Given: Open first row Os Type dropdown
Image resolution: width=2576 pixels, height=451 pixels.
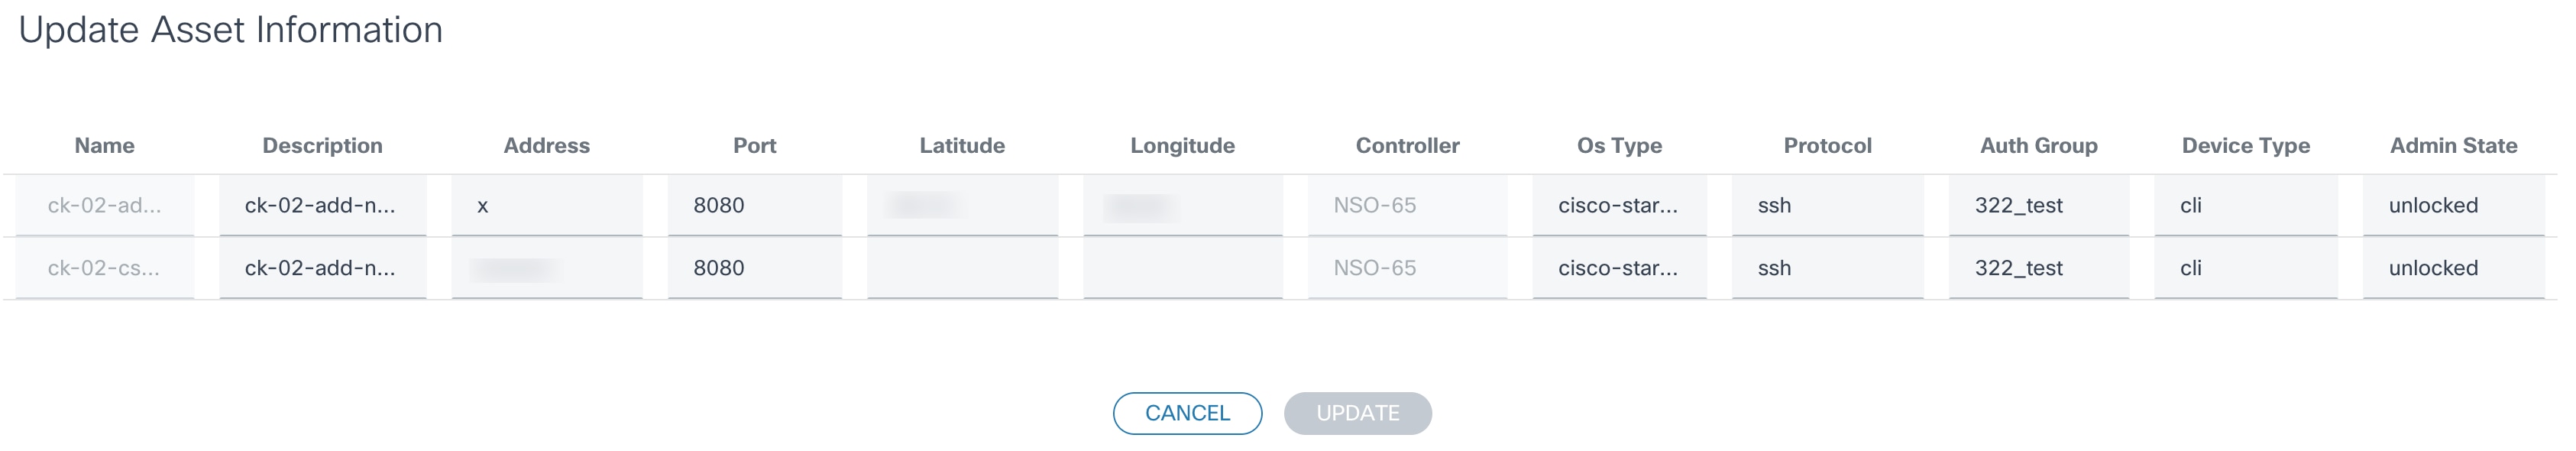Looking at the screenshot, I should 1619,205.
